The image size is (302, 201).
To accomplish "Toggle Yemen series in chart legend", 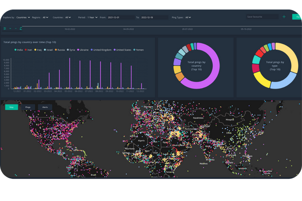I will (138, 50).
